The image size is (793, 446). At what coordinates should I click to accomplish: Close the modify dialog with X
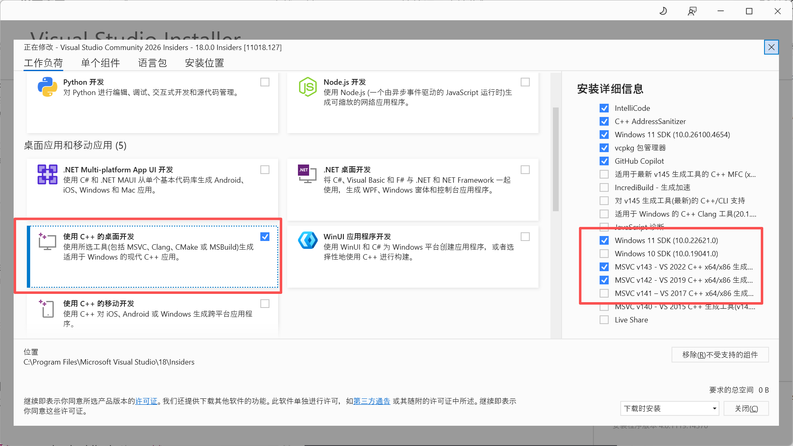coord(772,47)
